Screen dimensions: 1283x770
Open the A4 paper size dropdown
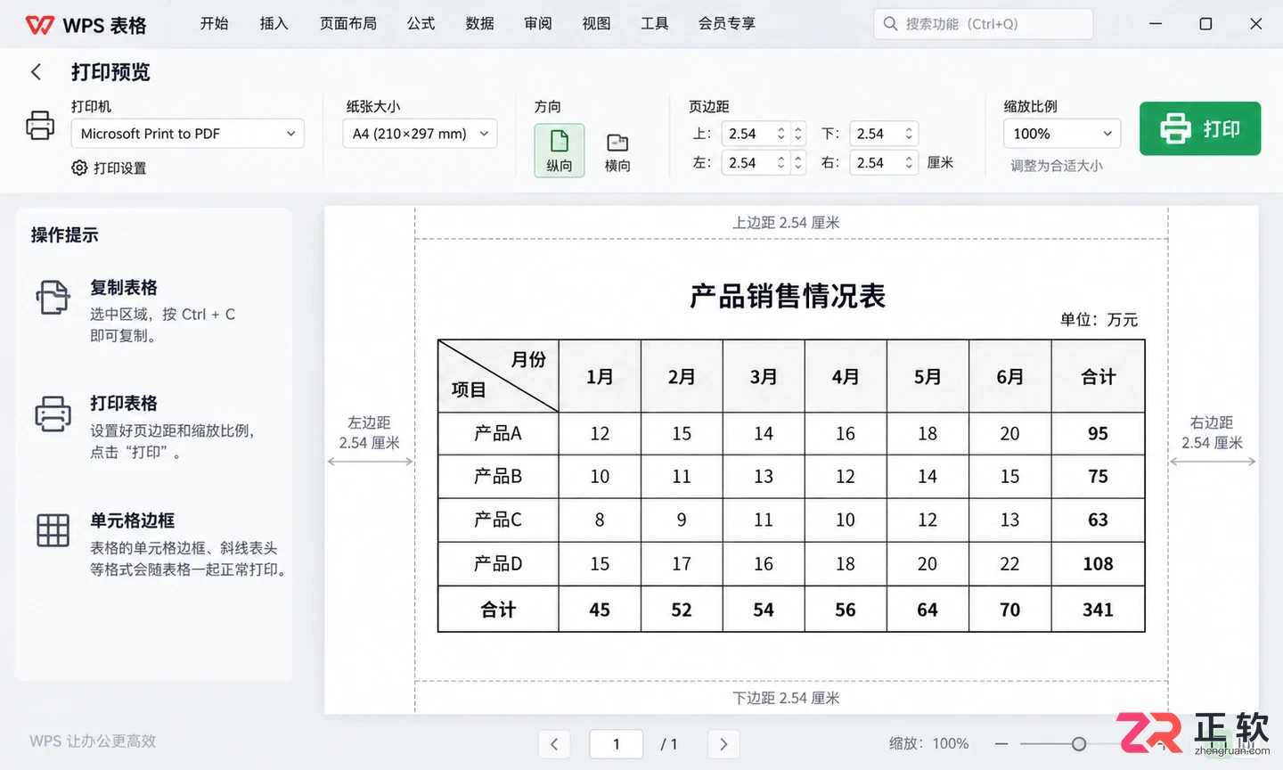pyautogui.click(x=421, y=134)
